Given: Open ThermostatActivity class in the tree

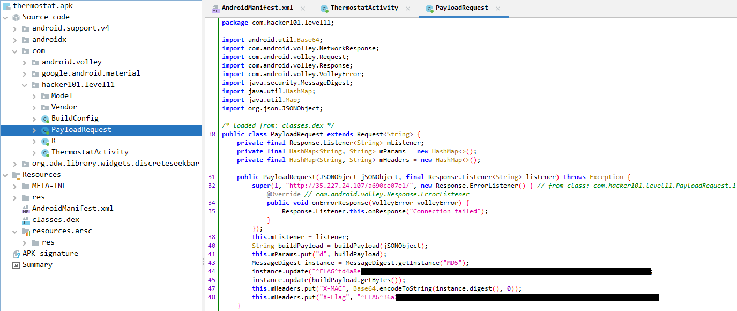Looking at the screenshot, I should pos(90,152).
